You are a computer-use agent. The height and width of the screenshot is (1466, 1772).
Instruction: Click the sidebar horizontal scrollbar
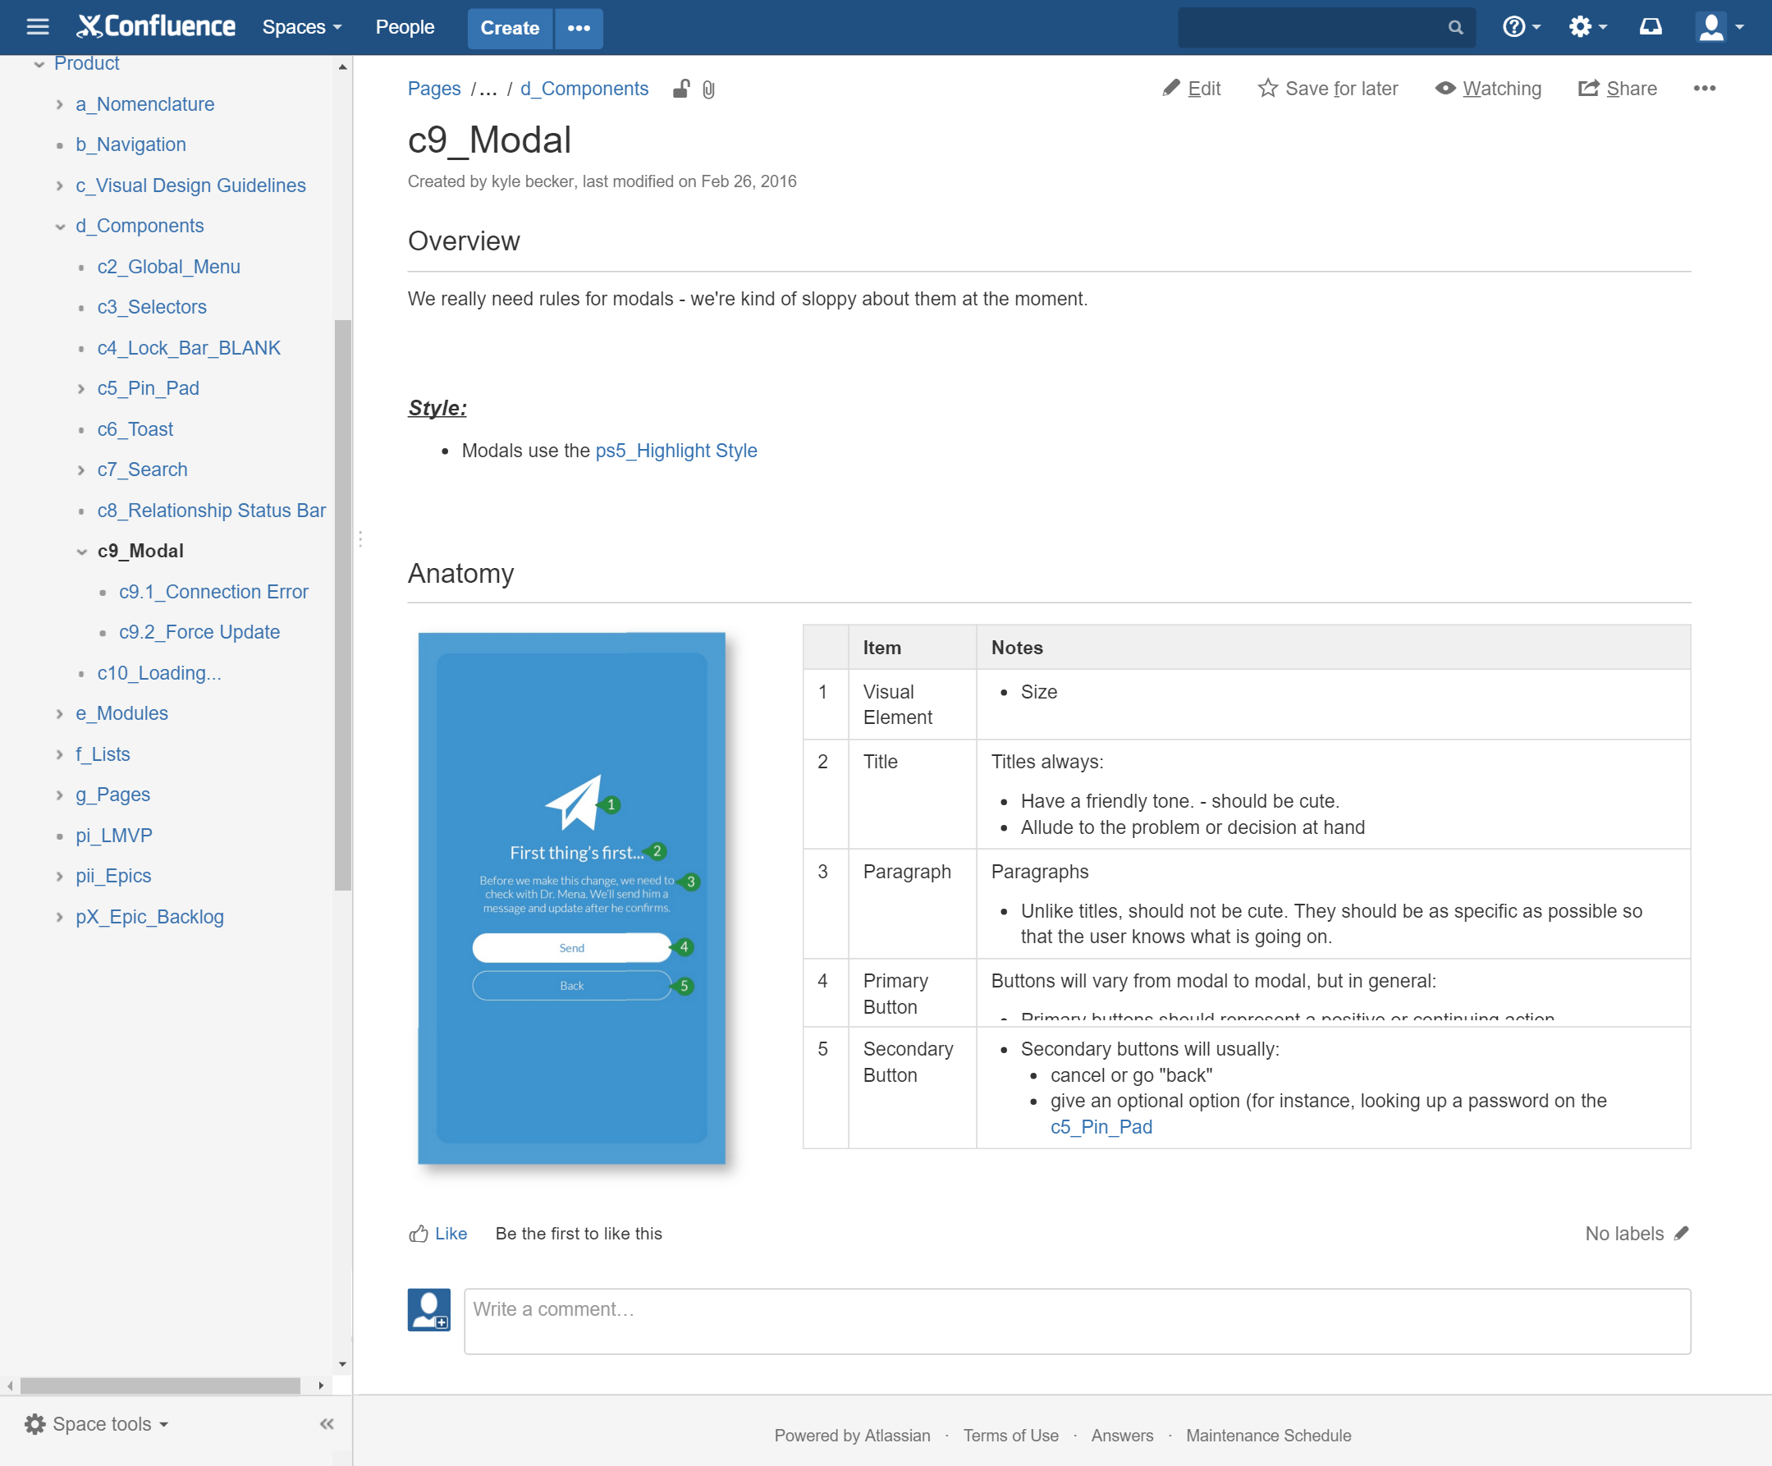[160, 1385]
